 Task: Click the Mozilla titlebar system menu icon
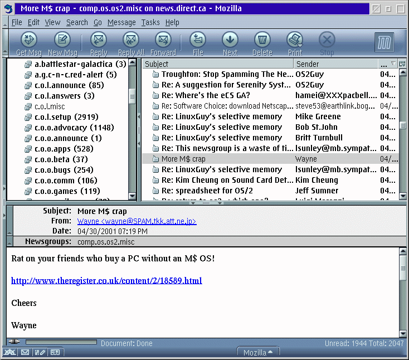pos(8,8)
